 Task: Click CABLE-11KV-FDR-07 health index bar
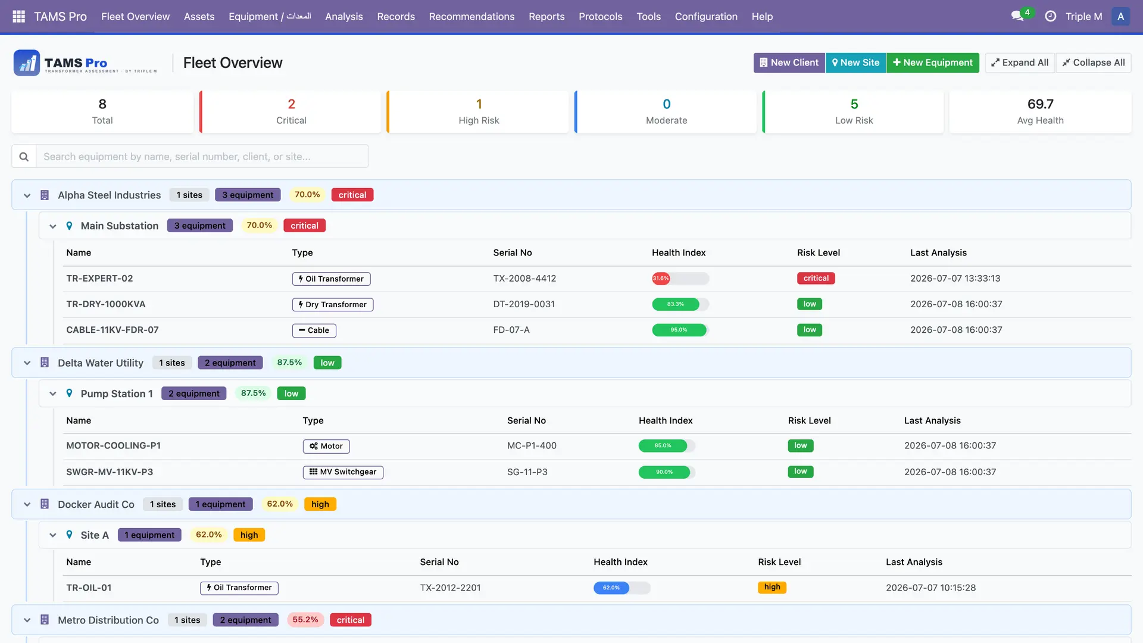tap(680, 330)
